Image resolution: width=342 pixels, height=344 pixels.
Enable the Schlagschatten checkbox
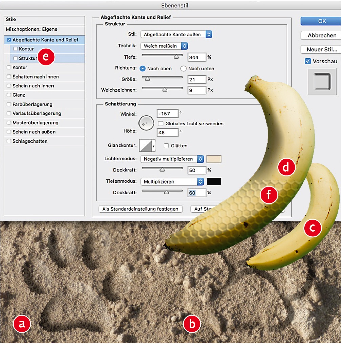[9, 141]
